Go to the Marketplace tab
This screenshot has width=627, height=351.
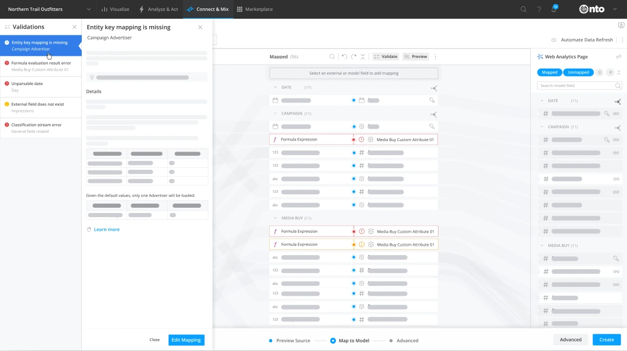pos(255,9)
